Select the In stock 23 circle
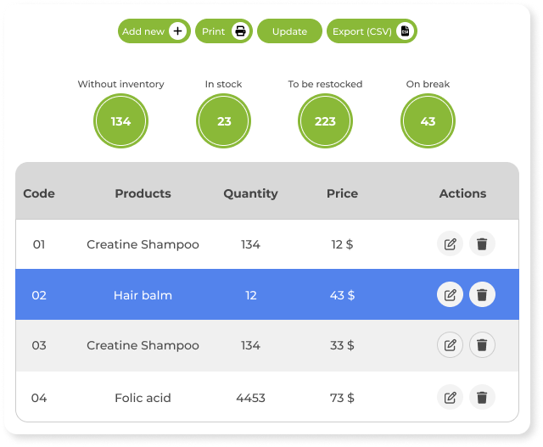The image size is (543, 447). [x=223, y=121]
